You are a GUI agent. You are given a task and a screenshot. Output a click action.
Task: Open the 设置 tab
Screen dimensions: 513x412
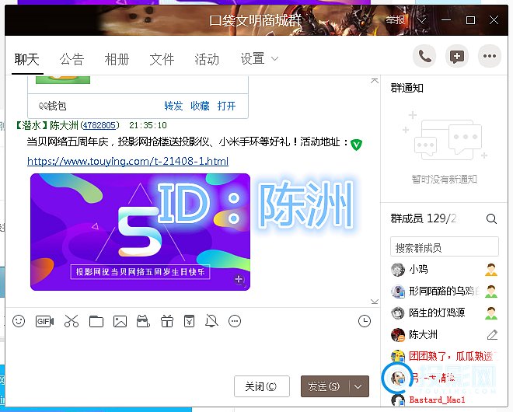tap(253, 59)
